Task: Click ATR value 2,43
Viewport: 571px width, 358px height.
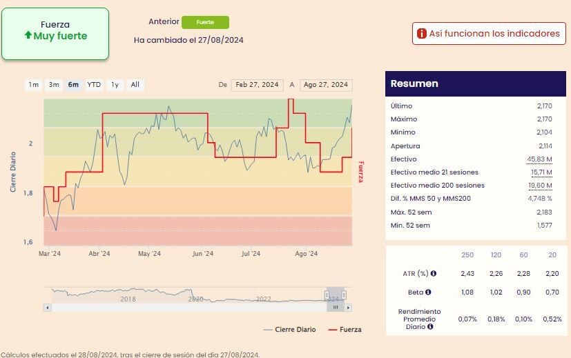Action: (467, 274)
